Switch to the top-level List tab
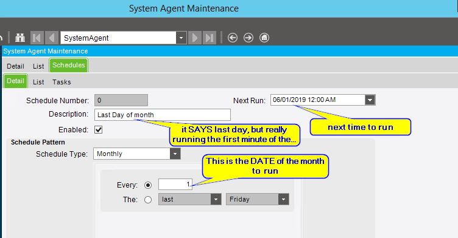This screenshot has height=238, width=458. (38, 66)
